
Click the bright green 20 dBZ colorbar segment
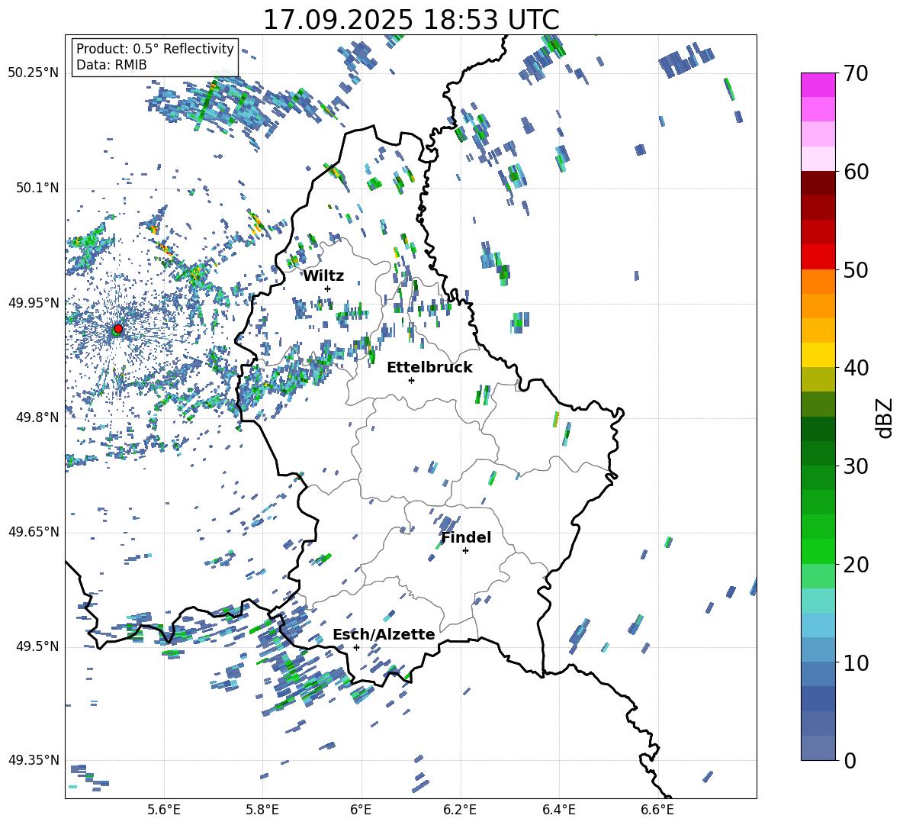[818, 551]
